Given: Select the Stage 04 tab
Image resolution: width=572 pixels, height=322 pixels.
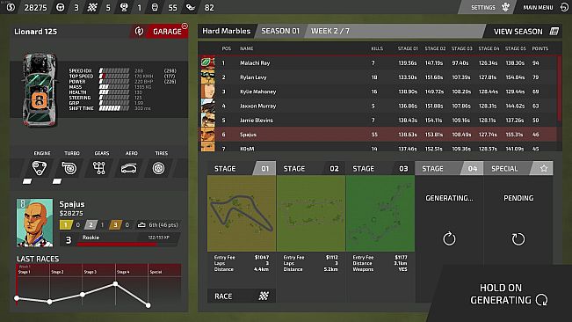Looking at the screenshot, I should click(x=449, y=168).
